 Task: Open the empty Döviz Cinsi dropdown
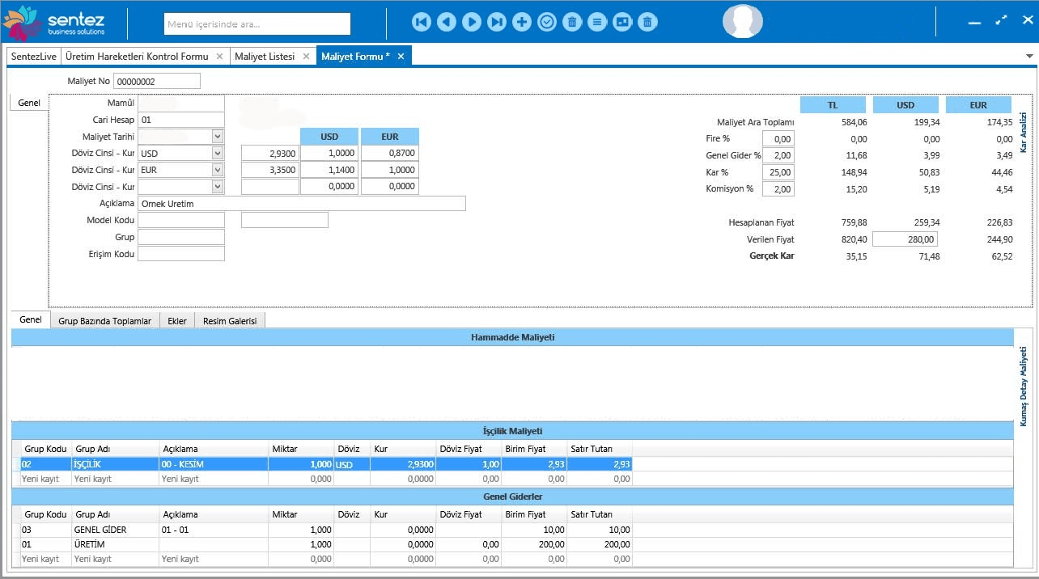(217, 187)
